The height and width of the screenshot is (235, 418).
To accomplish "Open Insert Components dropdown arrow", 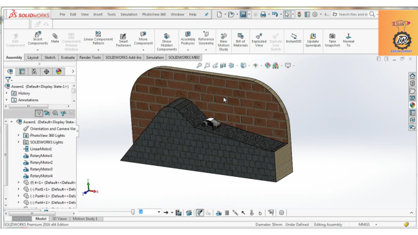I will coord(38,50).
